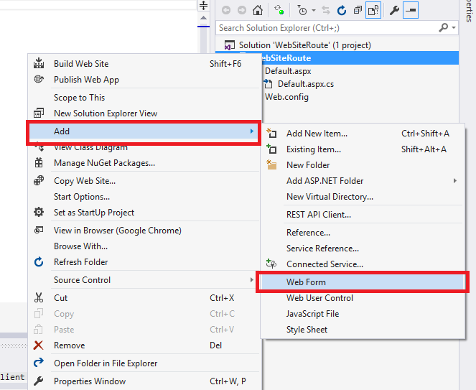Click the editor scrollbar up arrow
The height and width of the screenshot is (390, 476).
[203, 18]
